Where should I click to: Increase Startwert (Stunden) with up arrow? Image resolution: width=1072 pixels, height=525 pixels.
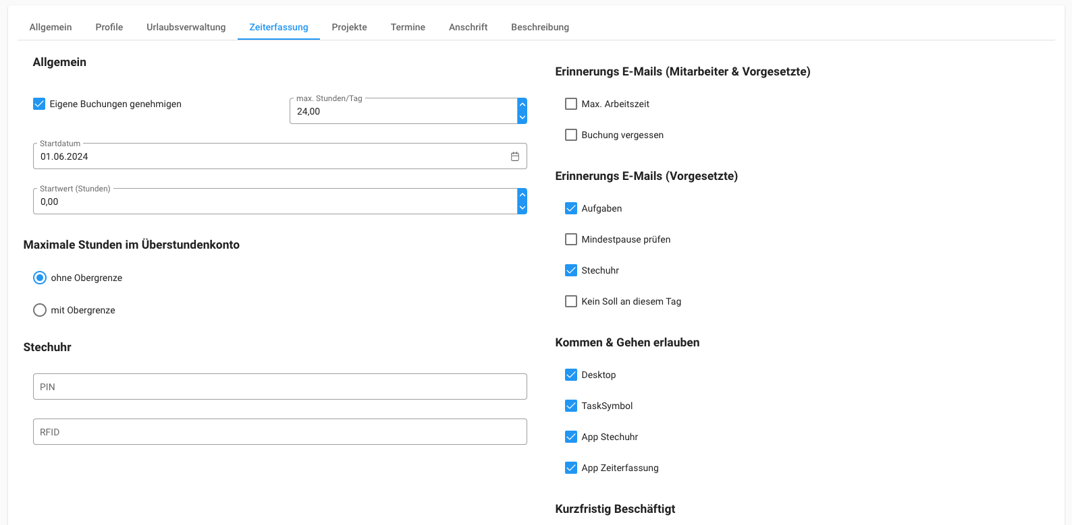[x=522, y=195]
